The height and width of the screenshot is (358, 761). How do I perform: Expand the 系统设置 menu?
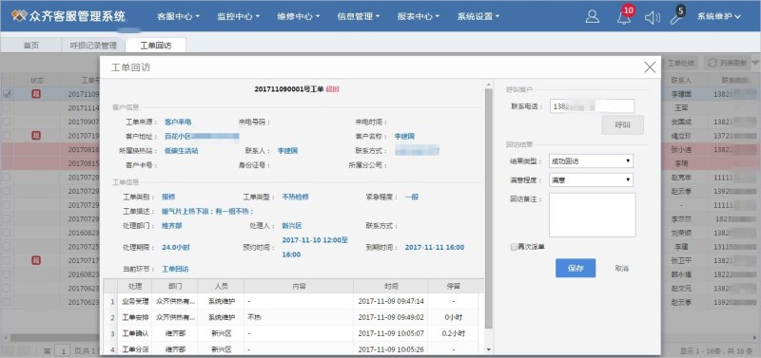[x=478, y=16]
